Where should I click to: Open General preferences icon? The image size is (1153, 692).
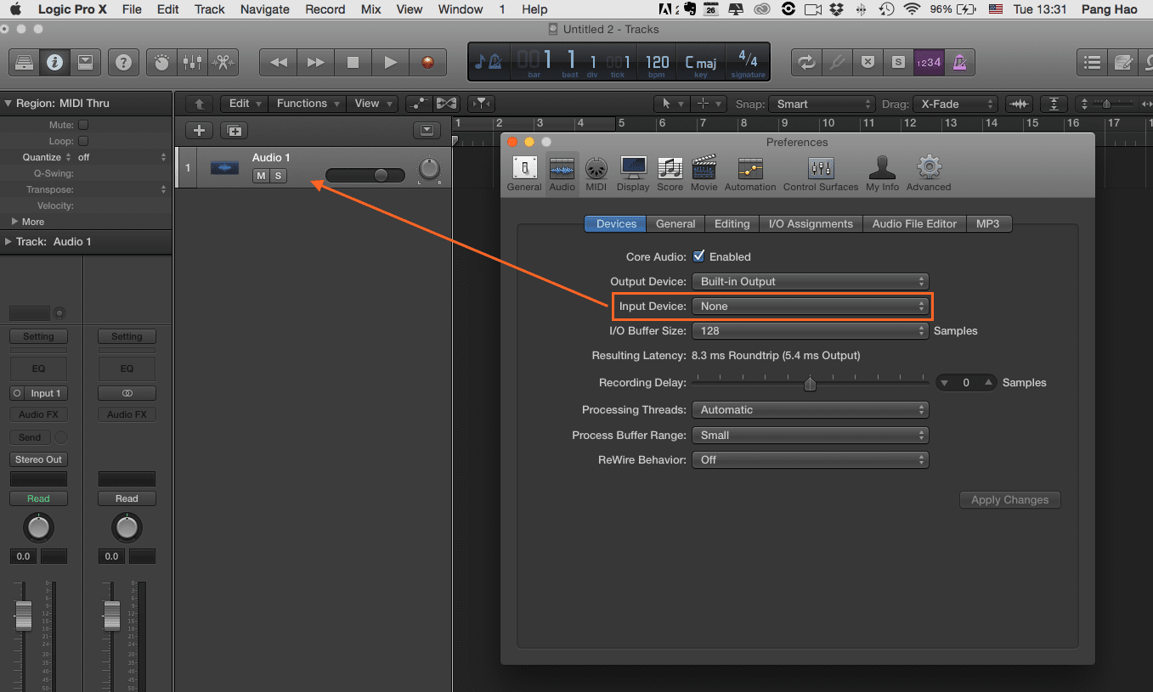coord(524,173)
